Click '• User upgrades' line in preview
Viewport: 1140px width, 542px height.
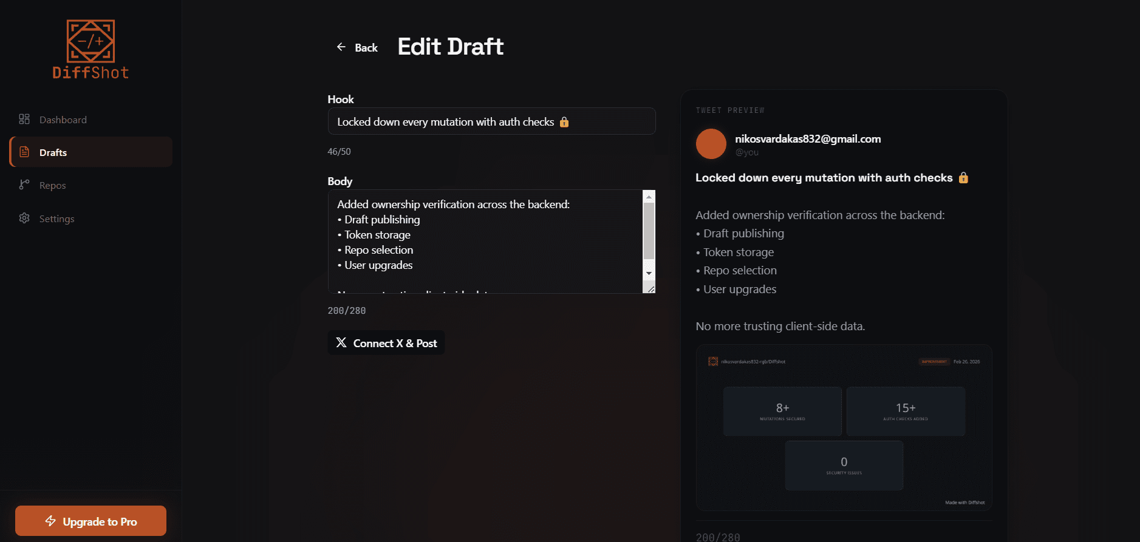[736, 290]
